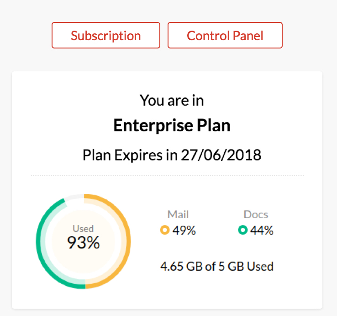Click the 44% Docs usage value
337x316 pixels.
pos(262,231)
